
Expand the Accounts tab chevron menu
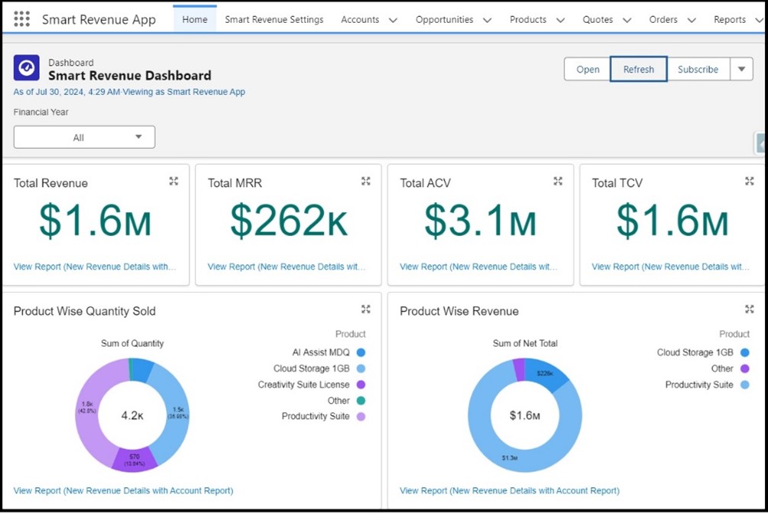click(393, 20)
